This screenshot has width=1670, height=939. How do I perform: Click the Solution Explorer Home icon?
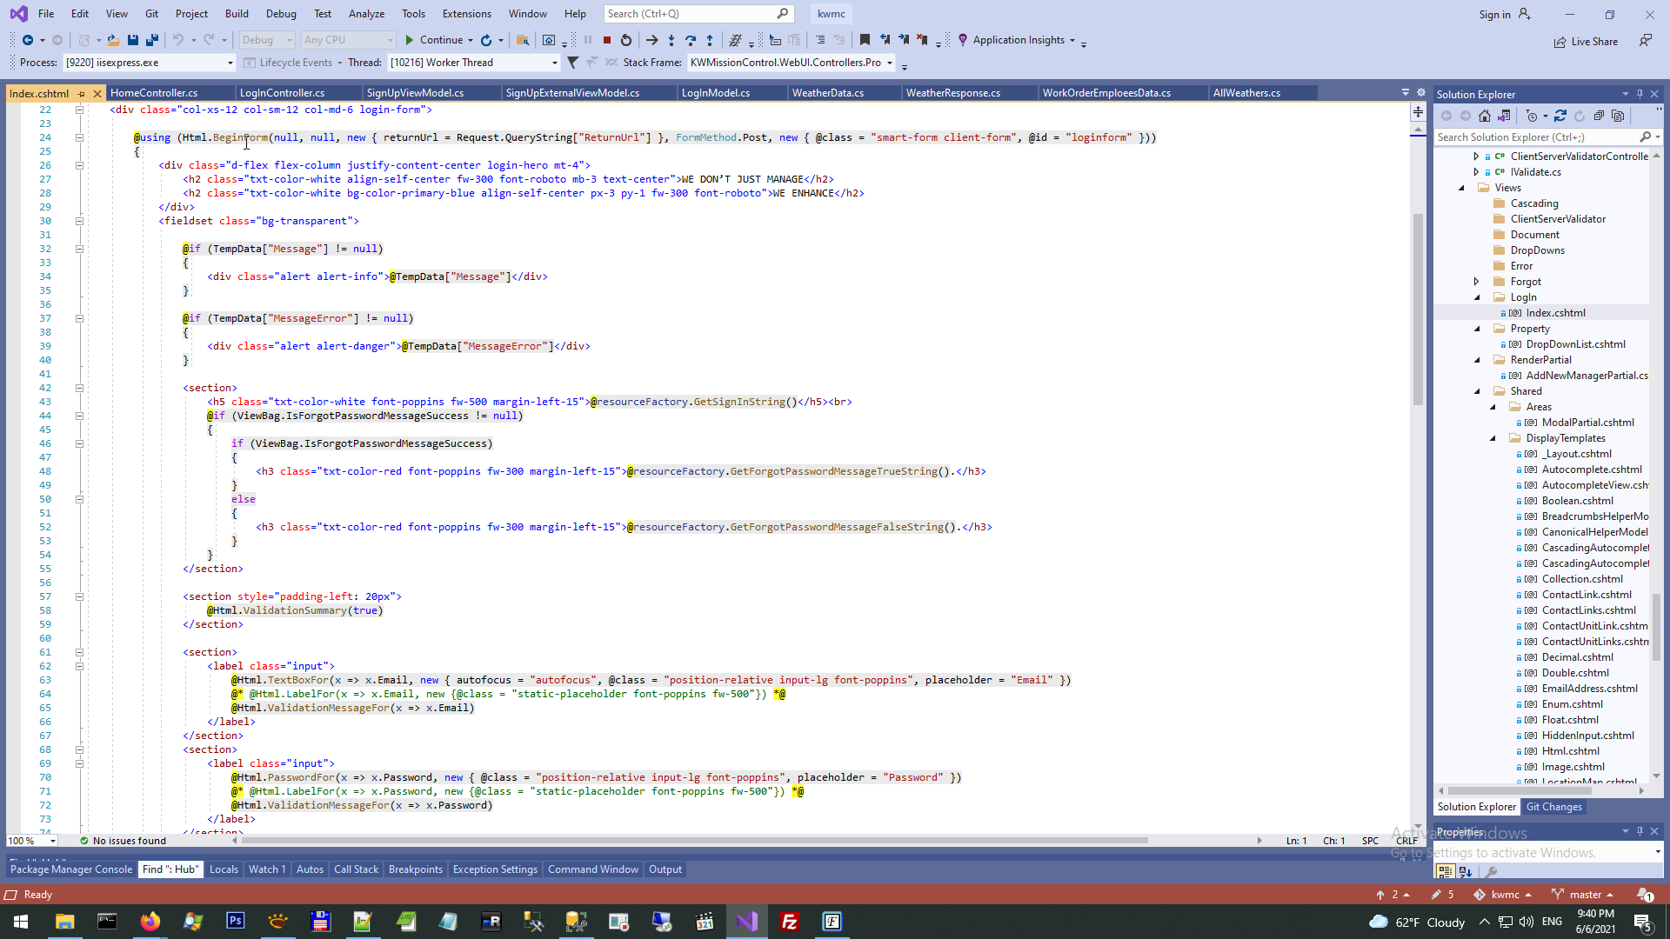[1485, 116]
